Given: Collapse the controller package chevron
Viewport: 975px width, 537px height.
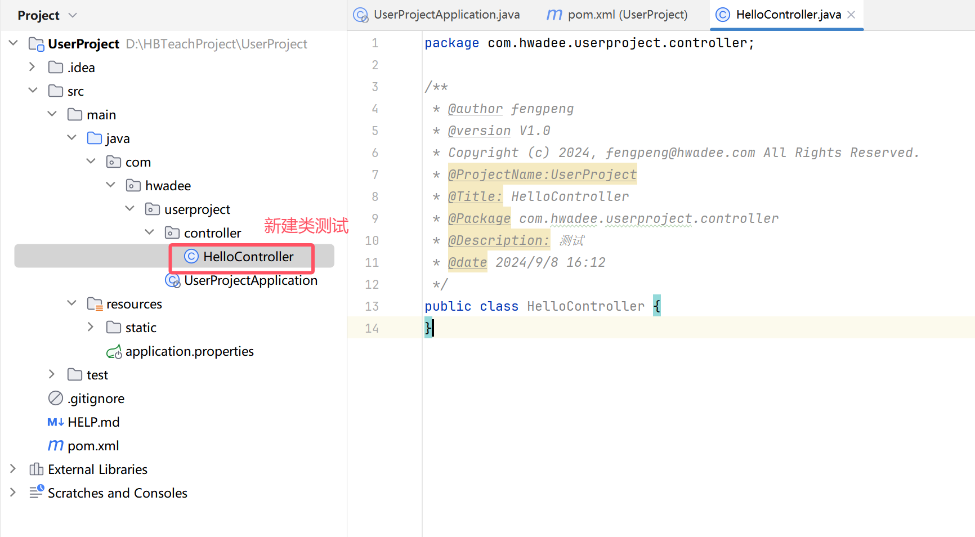Looking at the screenshot, I should [149, 232].
